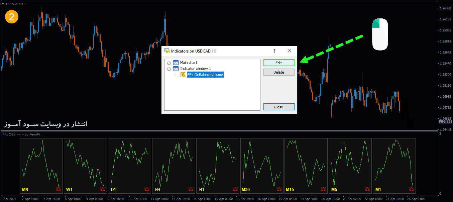
Task: Open the USDCAD,H1 chart title dropdown arrow
Action: tap(3, 4)
